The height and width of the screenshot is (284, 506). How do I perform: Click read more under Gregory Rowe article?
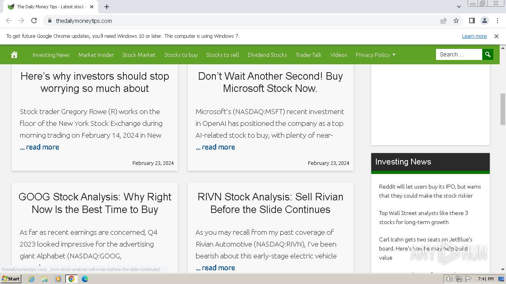click(40, 147)
